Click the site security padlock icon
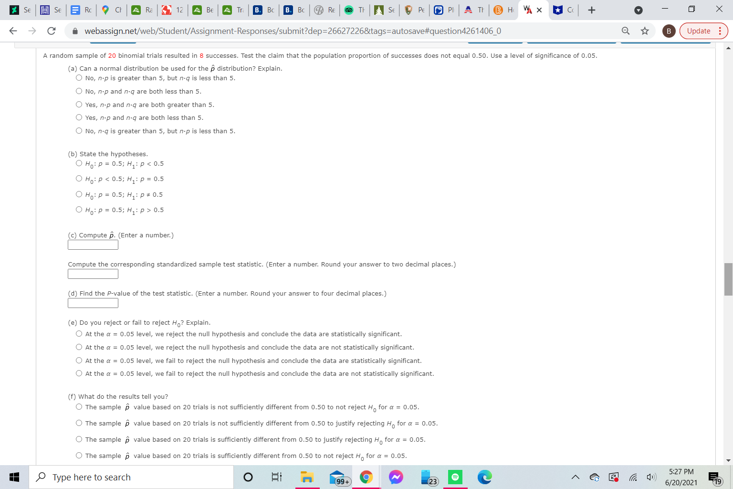Screen dimensions: 733x489 point(75,31)
